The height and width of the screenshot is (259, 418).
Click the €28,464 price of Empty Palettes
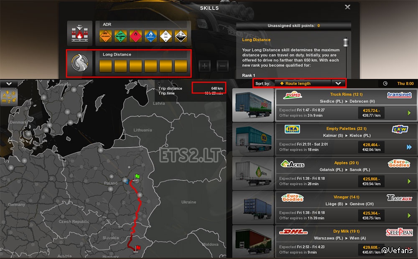(x=371, y=145)
